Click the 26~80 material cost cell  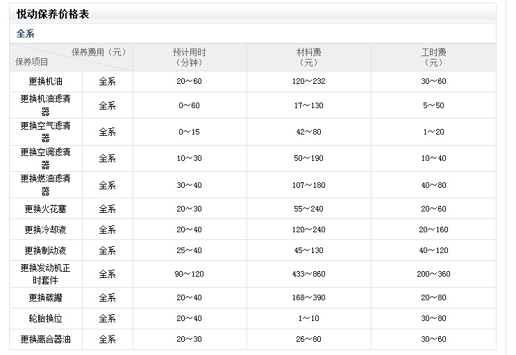[x=308, y=339]
